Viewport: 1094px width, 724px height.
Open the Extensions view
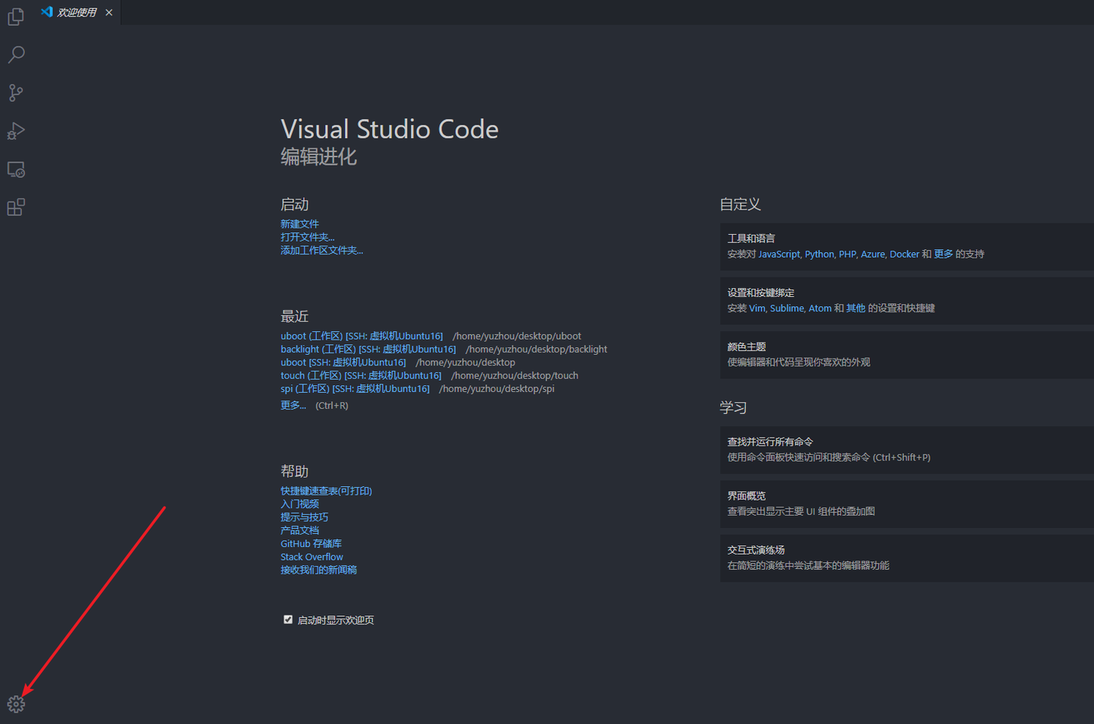[x=16, y=206]
